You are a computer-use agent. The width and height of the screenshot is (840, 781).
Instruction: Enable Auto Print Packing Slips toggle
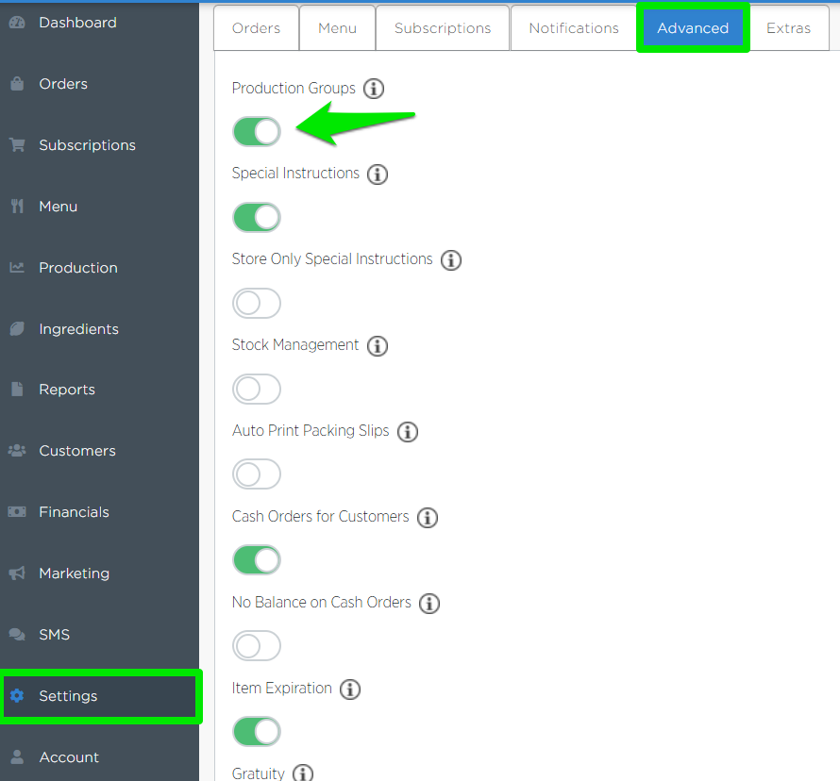(x=257, y=474)
